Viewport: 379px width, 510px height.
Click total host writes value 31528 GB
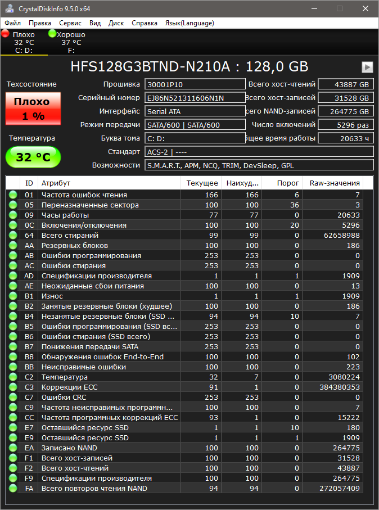click(x=346, y=98)
